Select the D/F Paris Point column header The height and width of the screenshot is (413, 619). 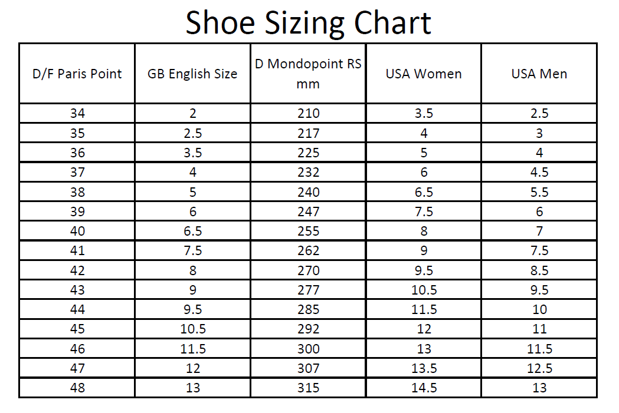(x=77, y=74)
